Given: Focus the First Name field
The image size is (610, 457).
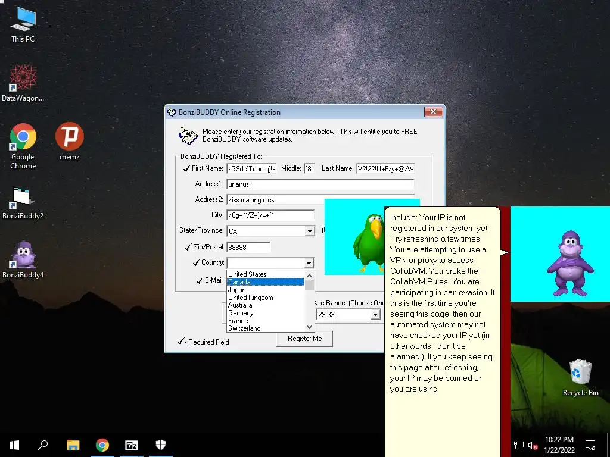Looking at the screenshot, I should [x=252, y=168].
